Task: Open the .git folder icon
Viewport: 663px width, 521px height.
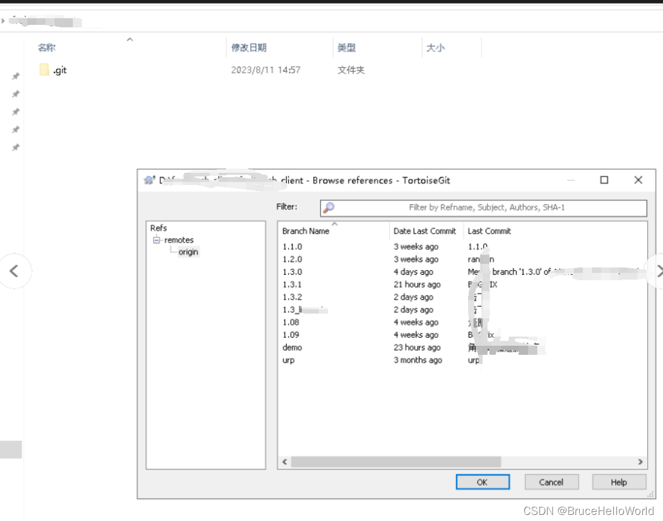Action: click(x=44, y=70)
